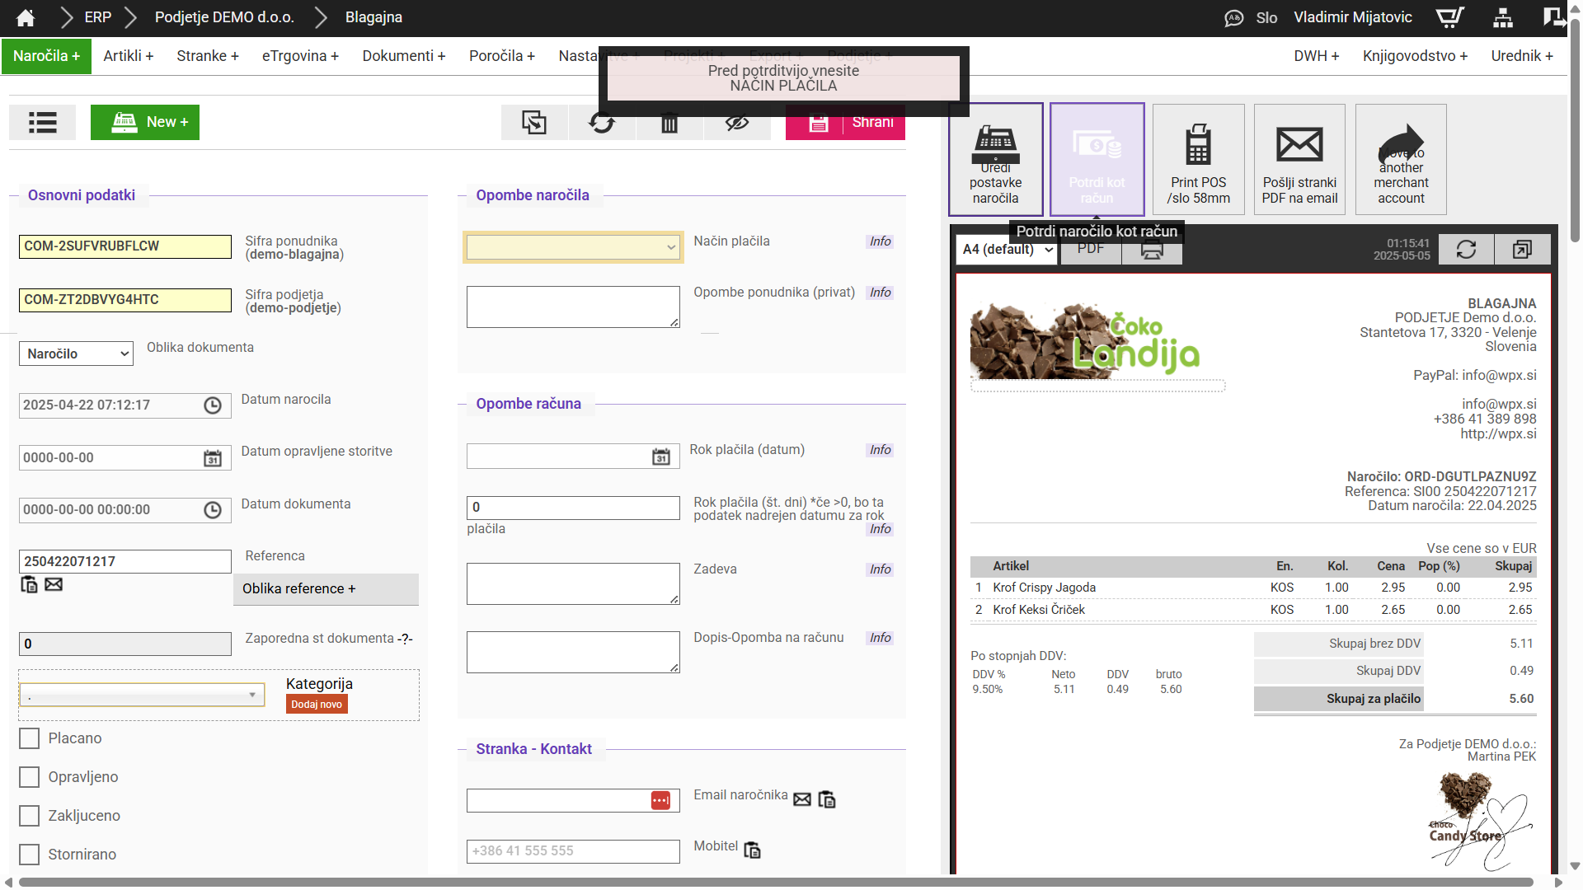1583x890 pixels.
Task: Click the crossed-eye hide icon
Action: (x=736, y=123)
